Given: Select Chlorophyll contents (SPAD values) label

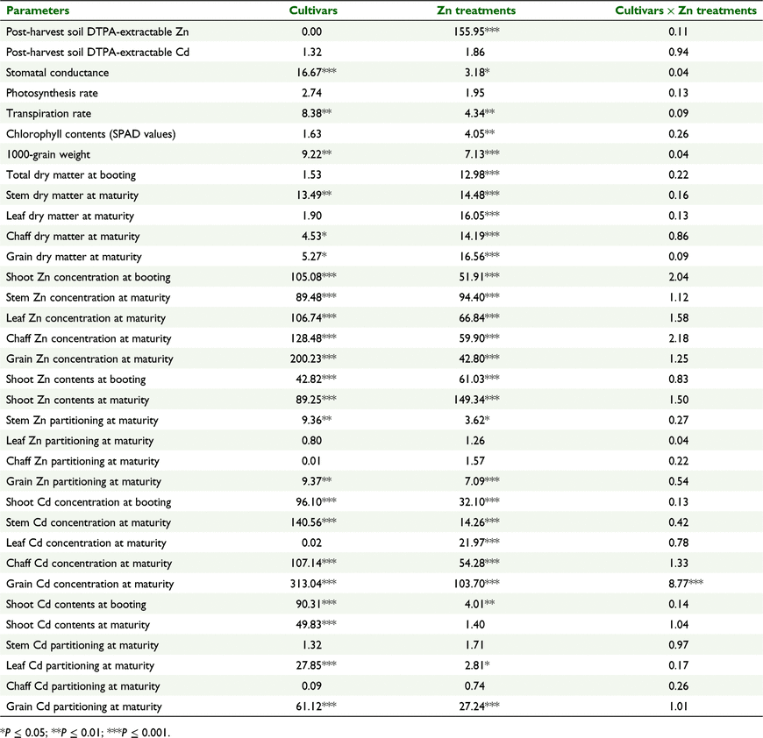Looking at the screenshot, I should tap(90, 134).
